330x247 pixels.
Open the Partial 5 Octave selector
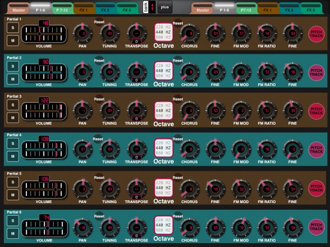click(163, 188)
